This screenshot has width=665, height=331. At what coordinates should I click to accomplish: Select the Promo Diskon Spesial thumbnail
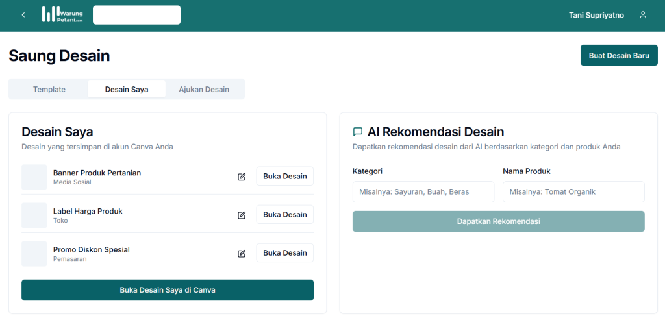[x=34, y=253]
